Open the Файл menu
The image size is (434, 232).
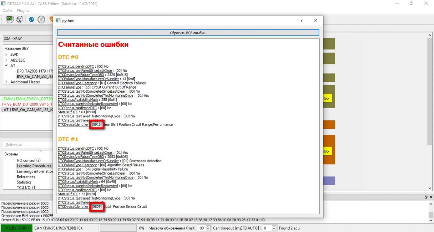tap(7, 11)
